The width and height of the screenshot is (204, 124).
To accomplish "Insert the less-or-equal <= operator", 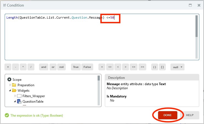I will click(x=134, y=67).
